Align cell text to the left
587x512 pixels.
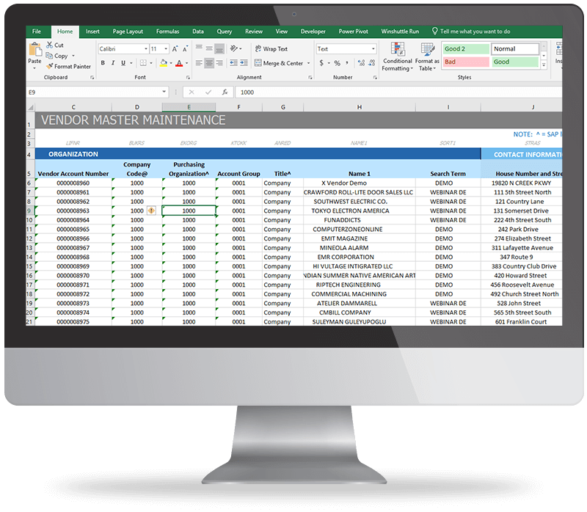[199, 63]
